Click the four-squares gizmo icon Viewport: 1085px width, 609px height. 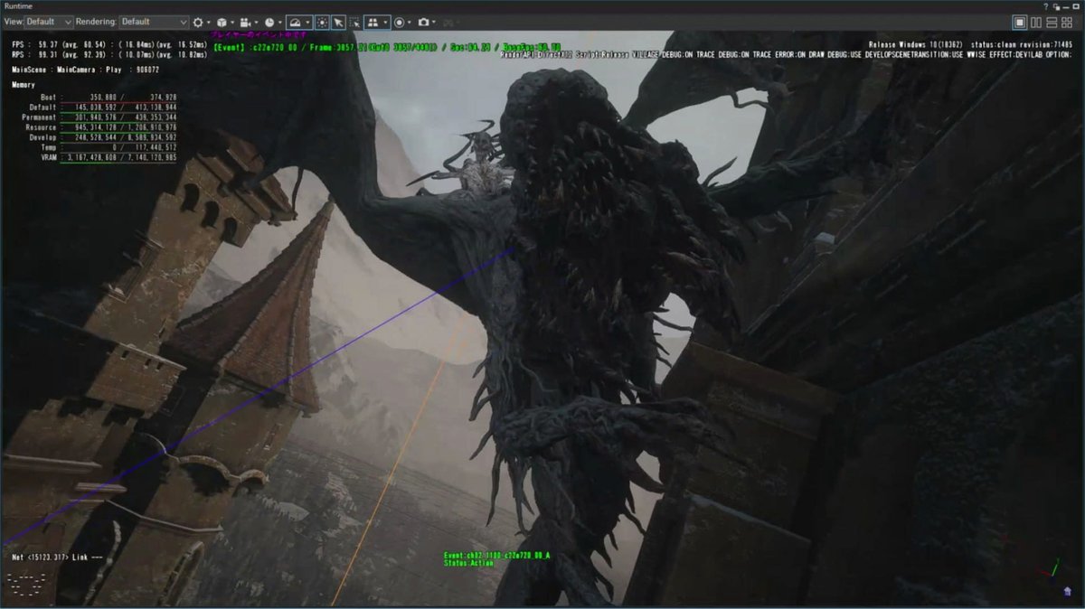(x=373, y=22)
